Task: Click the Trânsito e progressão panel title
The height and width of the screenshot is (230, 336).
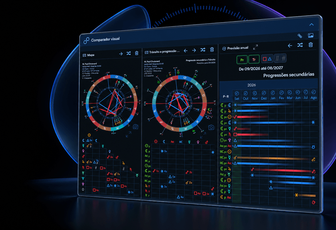Action: click(164, 51)
